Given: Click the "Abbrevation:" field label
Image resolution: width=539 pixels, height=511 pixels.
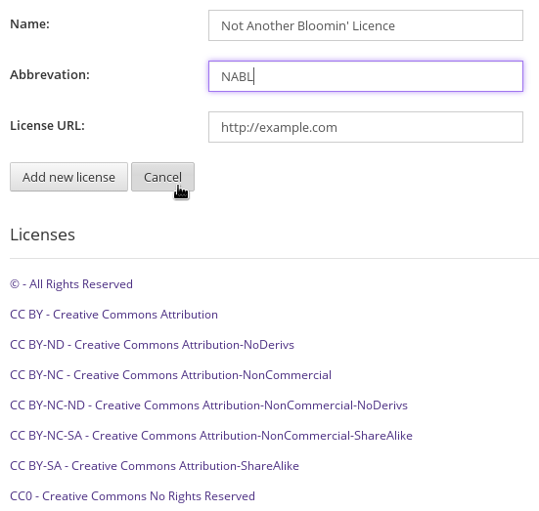Looking at the screenshot, I should coord(50,74).
